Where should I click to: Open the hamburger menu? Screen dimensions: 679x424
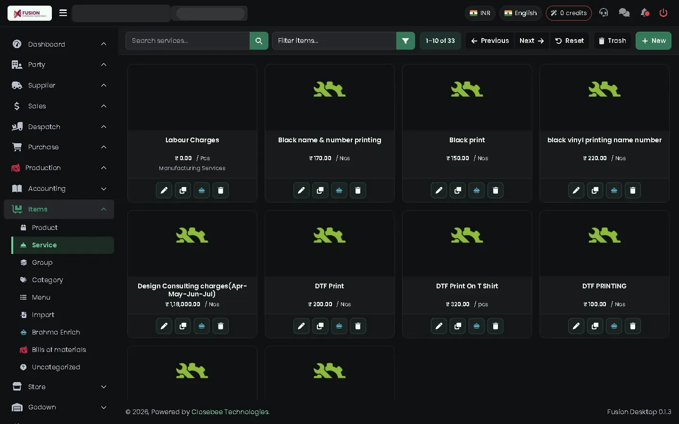63,13
